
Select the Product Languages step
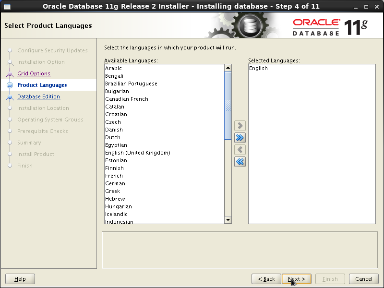(x=42, y=85)
